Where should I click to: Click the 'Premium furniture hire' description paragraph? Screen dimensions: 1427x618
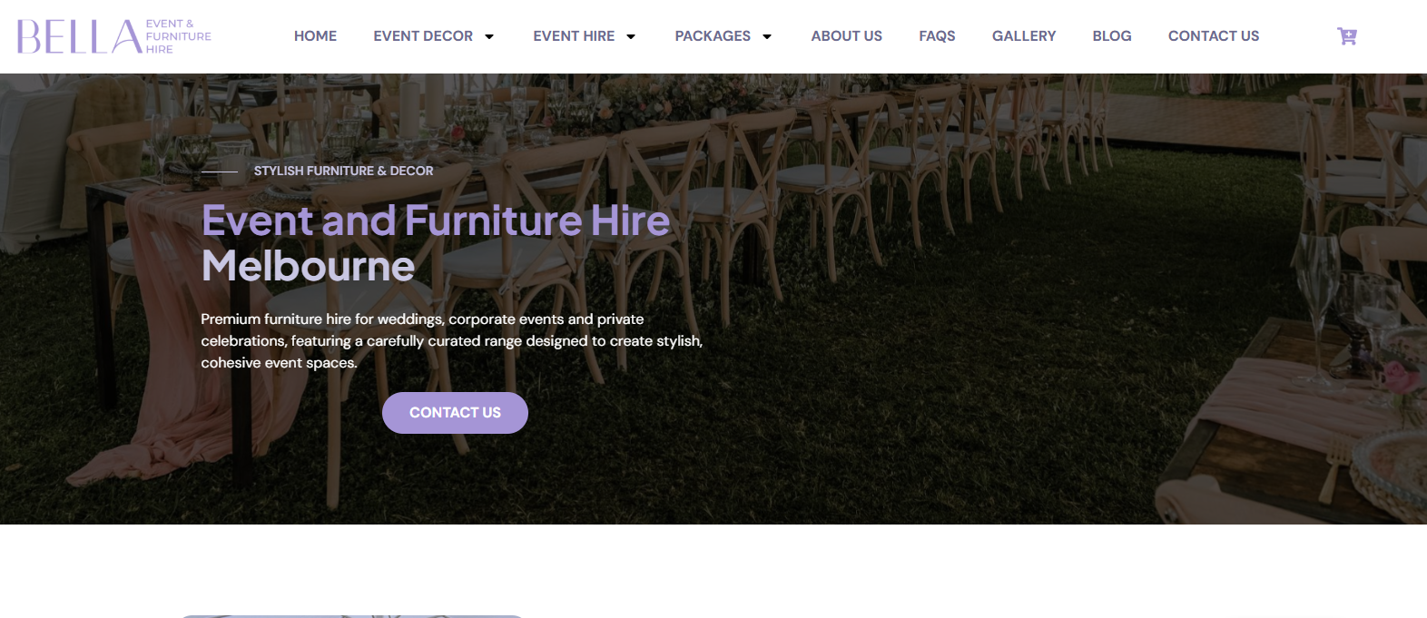451,341
